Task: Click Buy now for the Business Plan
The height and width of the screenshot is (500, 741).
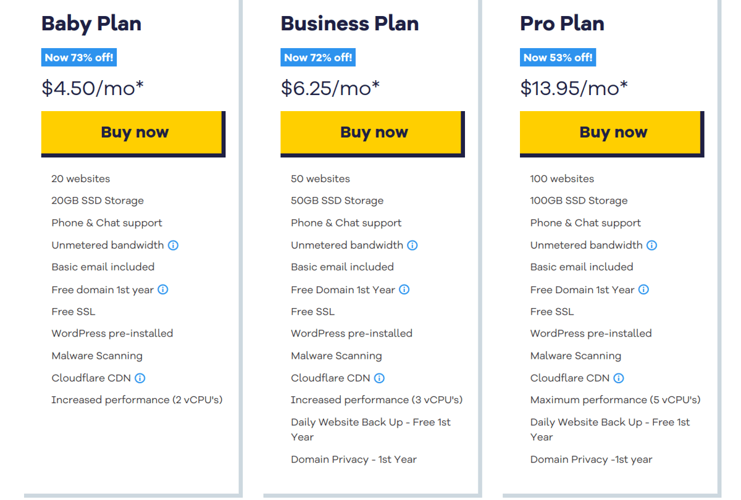Action: coord(372,132)
